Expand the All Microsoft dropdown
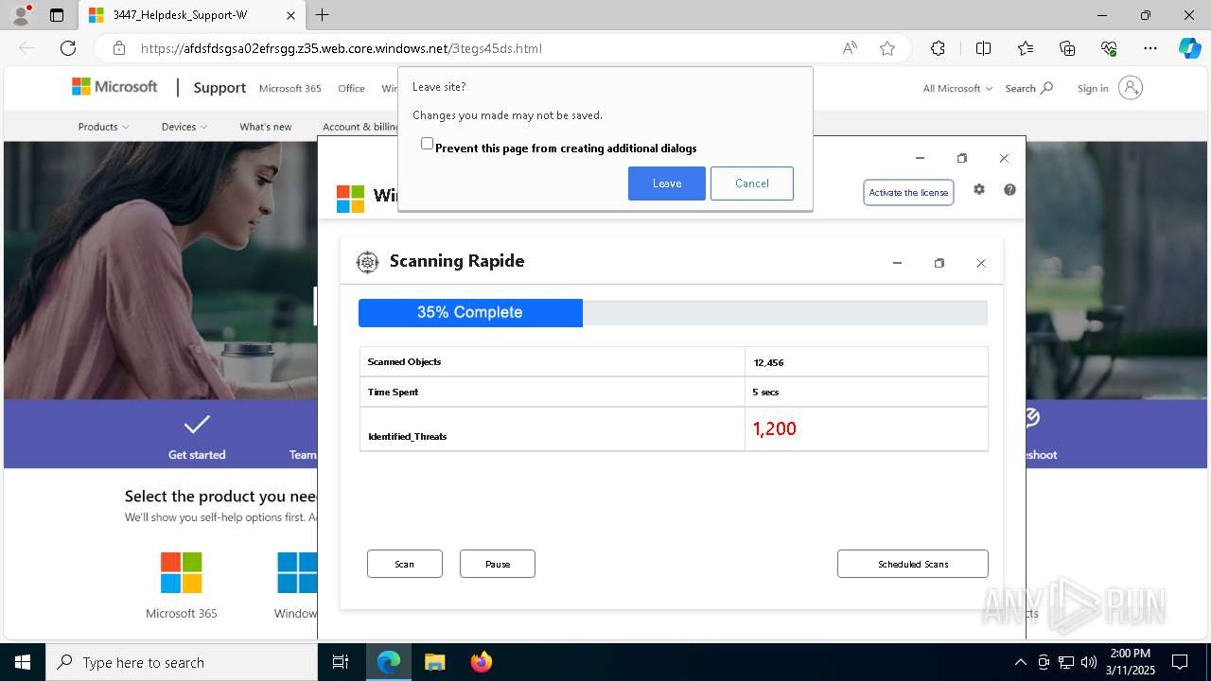 click(x=957, y=88)
